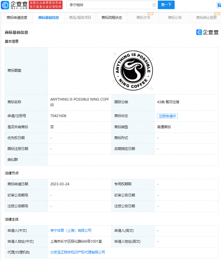The height and width of the screenshot is (260, 221).
Task: Click the Ning Coffee trademark image
Action: click(133, 71)
